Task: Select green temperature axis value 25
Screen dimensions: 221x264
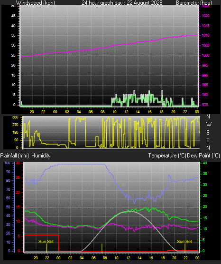Action: click(x=205, y=196)
